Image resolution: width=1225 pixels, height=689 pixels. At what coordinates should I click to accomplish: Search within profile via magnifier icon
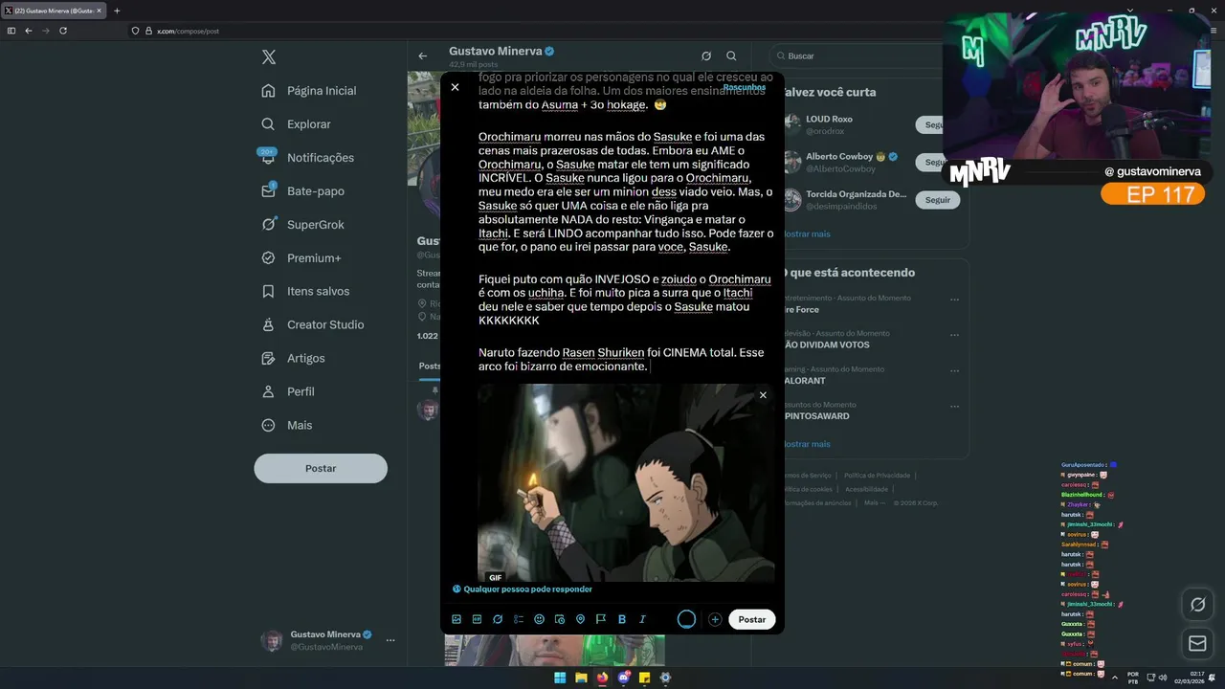pyautogui.click(x=731, y=56)
